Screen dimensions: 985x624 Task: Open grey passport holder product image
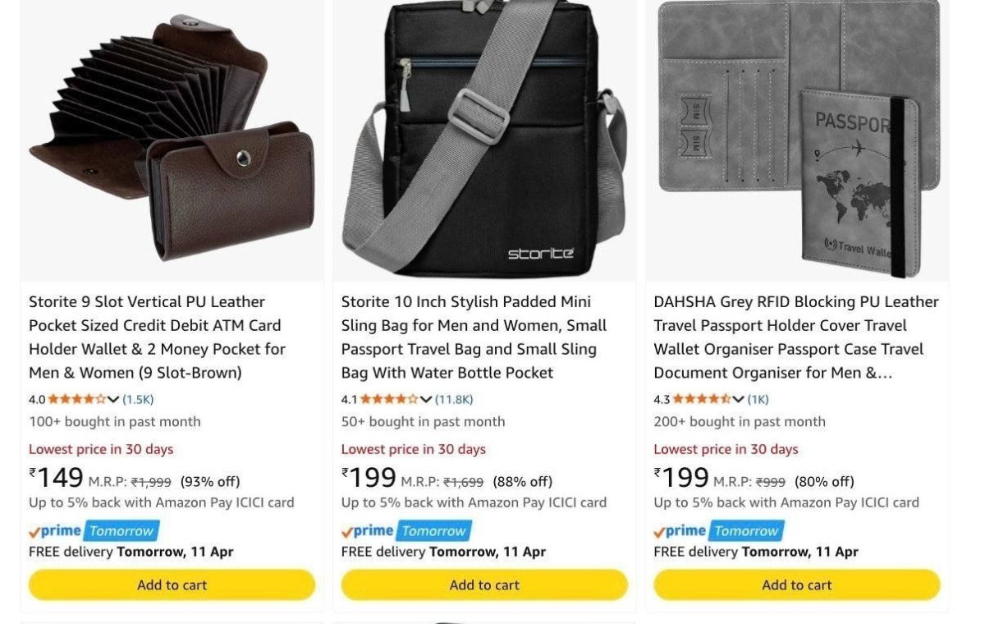(796, 140)
